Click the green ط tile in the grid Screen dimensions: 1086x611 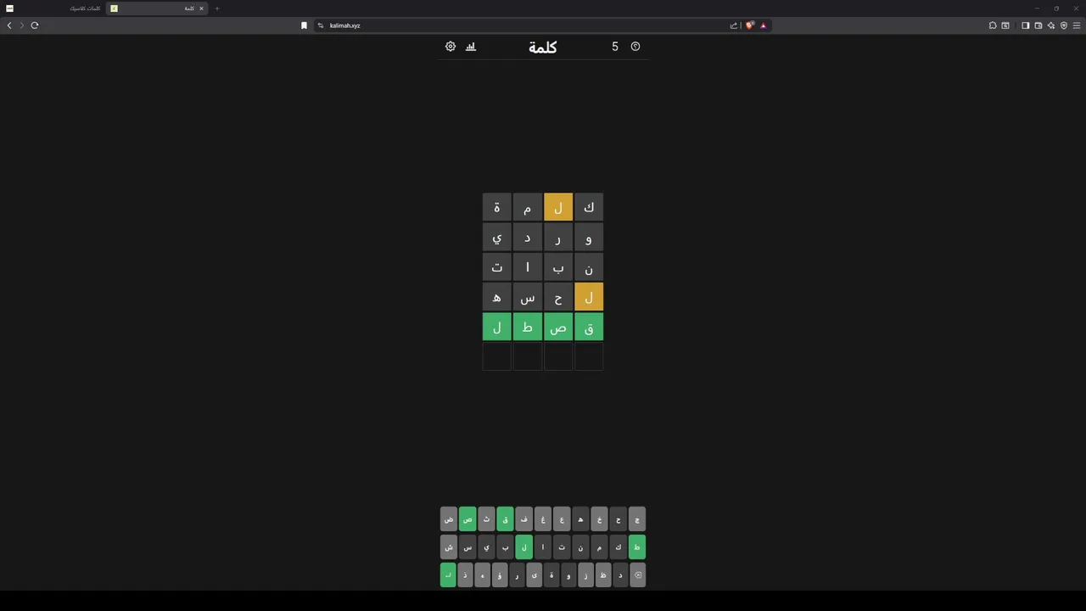click(528, 328)
